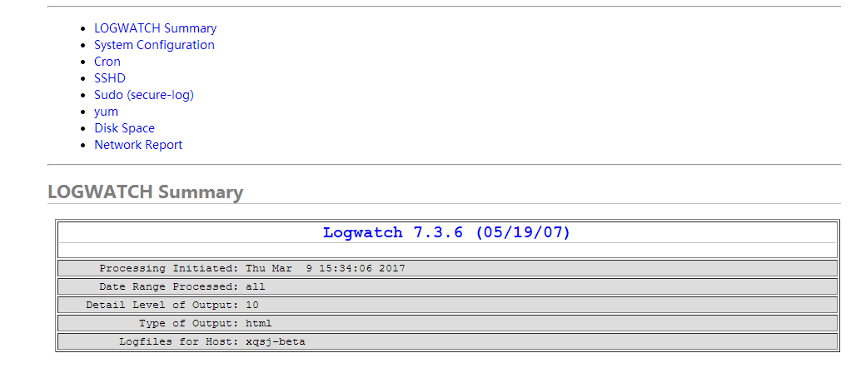Image resolution: width=866 pixels, height=383 pixels.
Task: Follow the yum link
Action: 106,112
